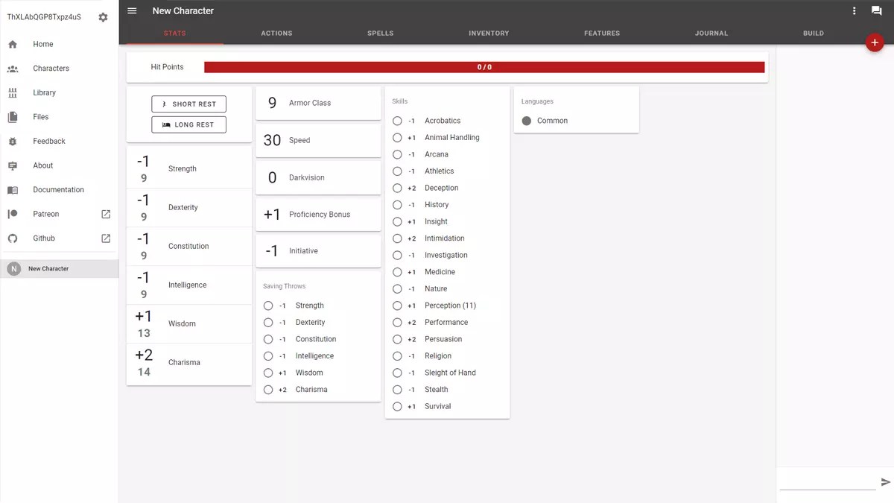Enable proficiency in Wisdom saving throw
894x503 pixels.
click(x=268, y=373)
